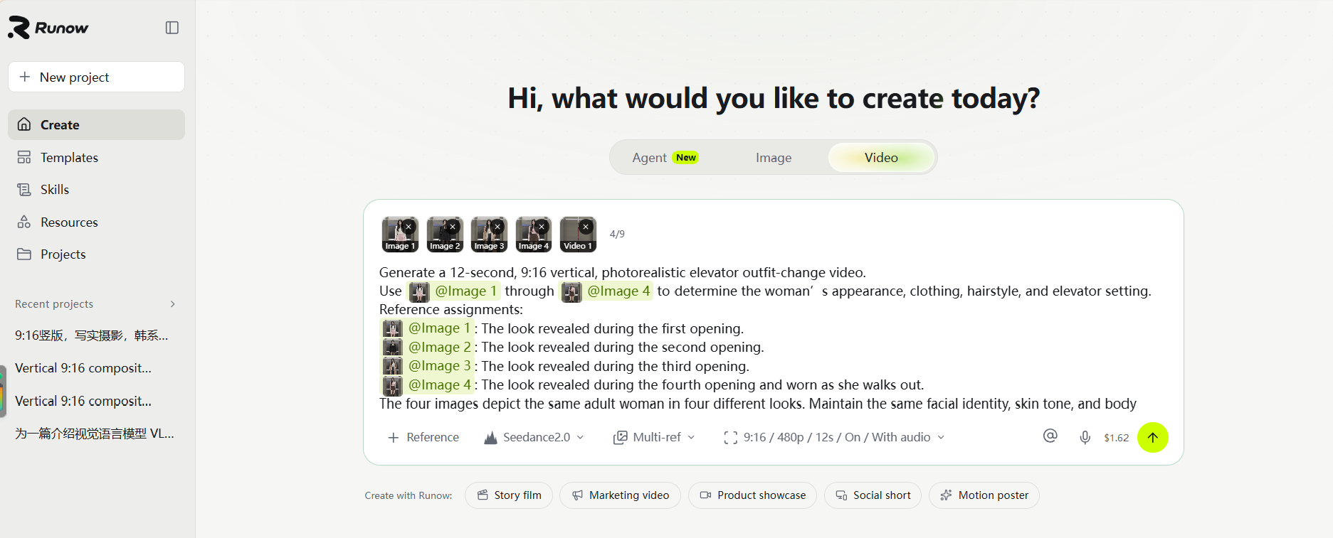Open the Story film preset

point(509,495)
